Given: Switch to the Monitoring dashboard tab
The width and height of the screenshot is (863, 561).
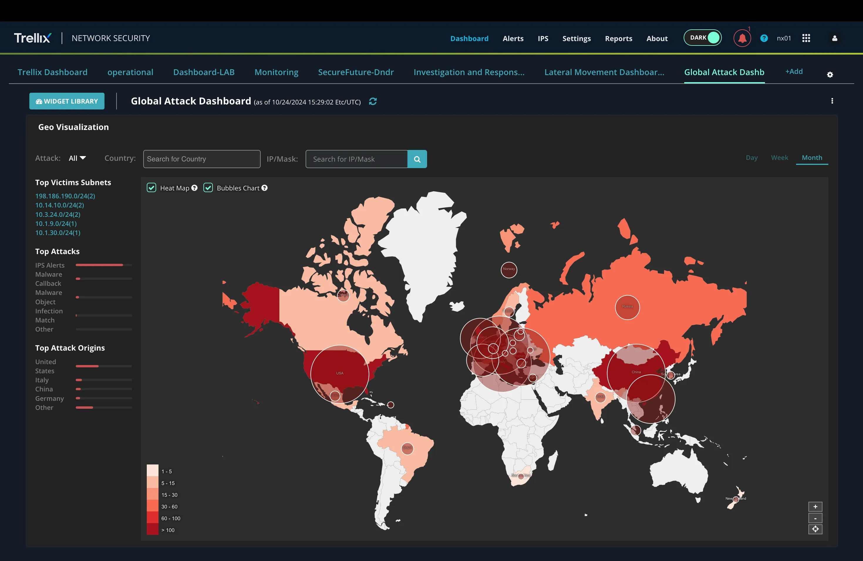Looking at the screenshot, I should point(276,72).
